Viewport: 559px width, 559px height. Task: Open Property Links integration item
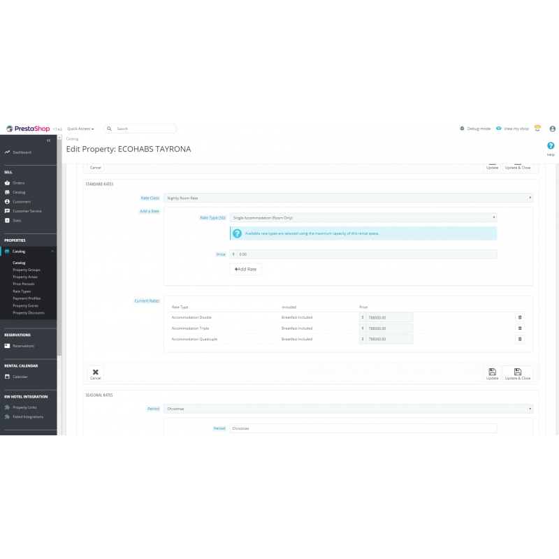[x=24, y=407]
